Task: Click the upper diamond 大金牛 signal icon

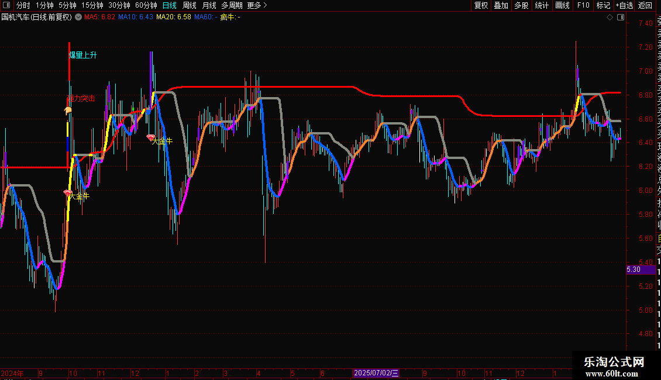Action: pos(150,137)
